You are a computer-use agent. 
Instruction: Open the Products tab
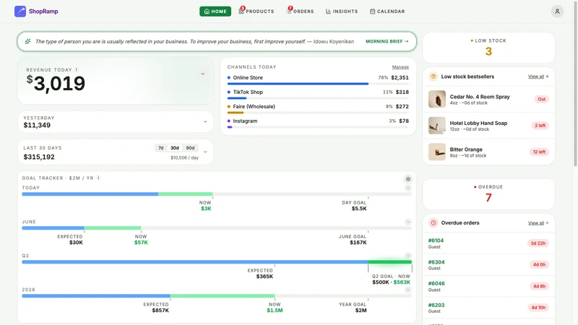pyautogui.click(x=256, y=12)
